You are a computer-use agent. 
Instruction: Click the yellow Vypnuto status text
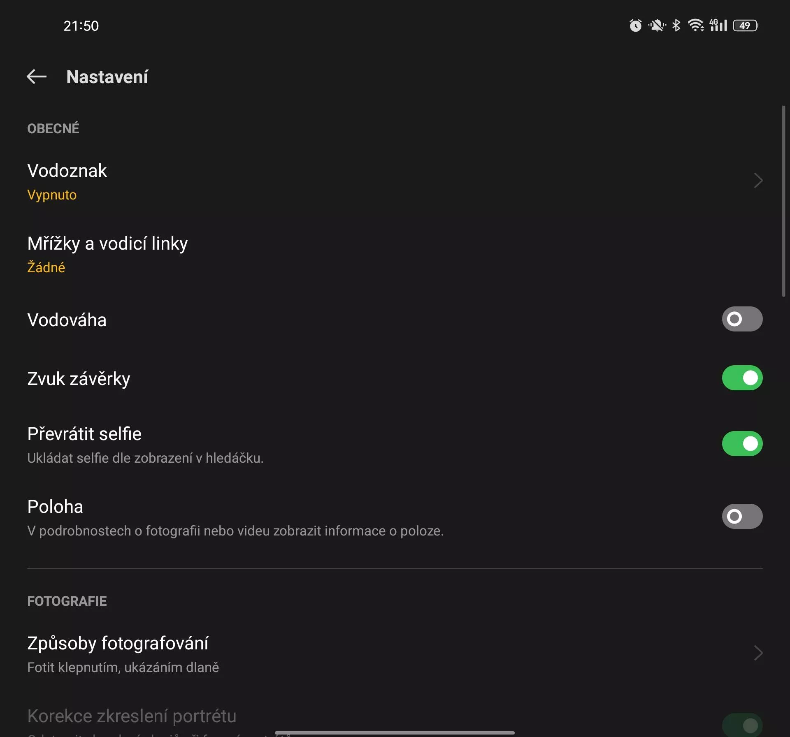click(x=52, y=195)
